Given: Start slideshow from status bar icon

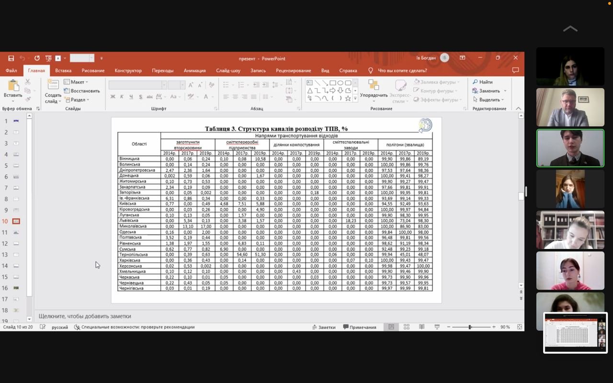Looking at the screenshot, I should tap(437, 327).
